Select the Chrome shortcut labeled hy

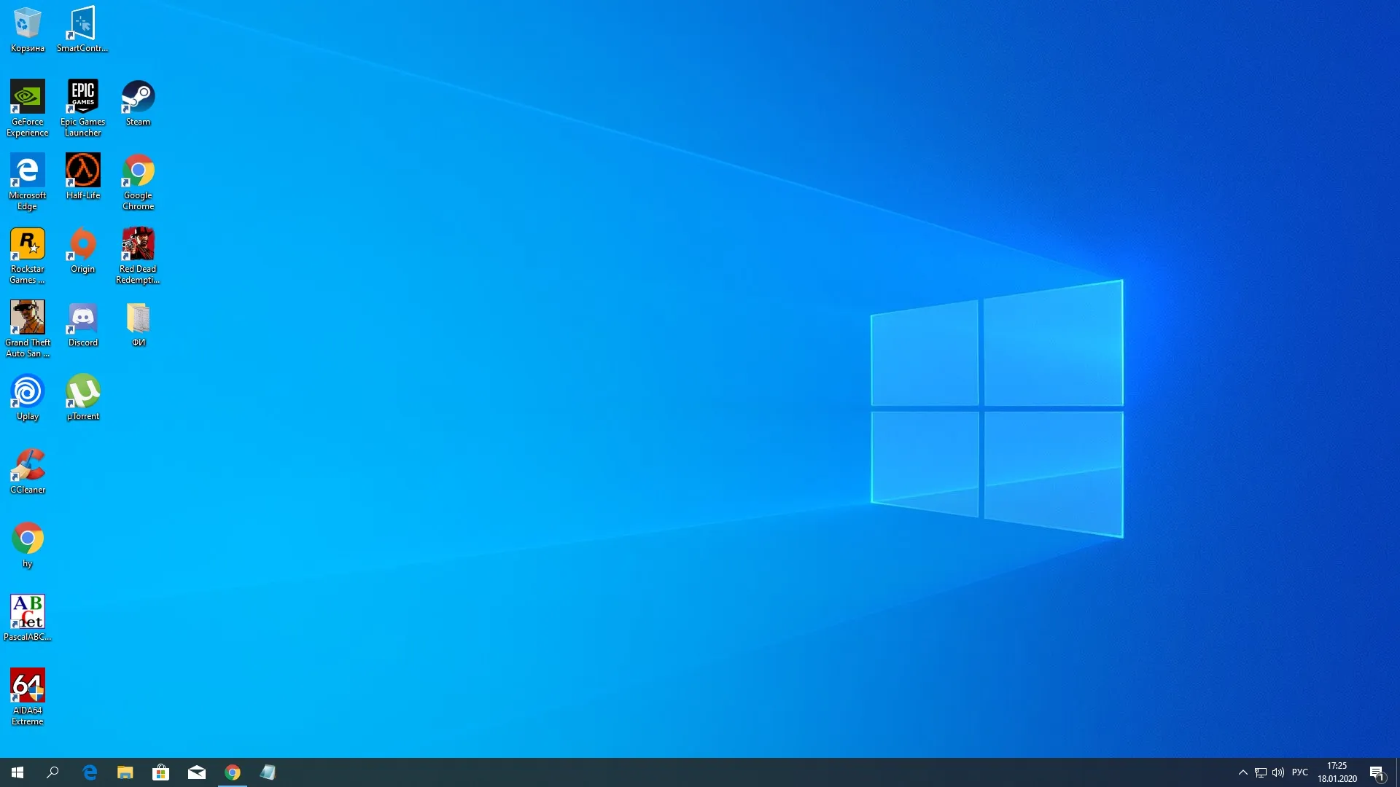click(27, 544)
